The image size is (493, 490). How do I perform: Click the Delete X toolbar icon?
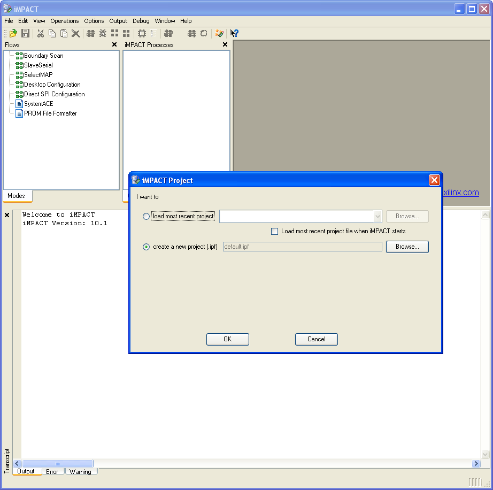coord(75,33)
